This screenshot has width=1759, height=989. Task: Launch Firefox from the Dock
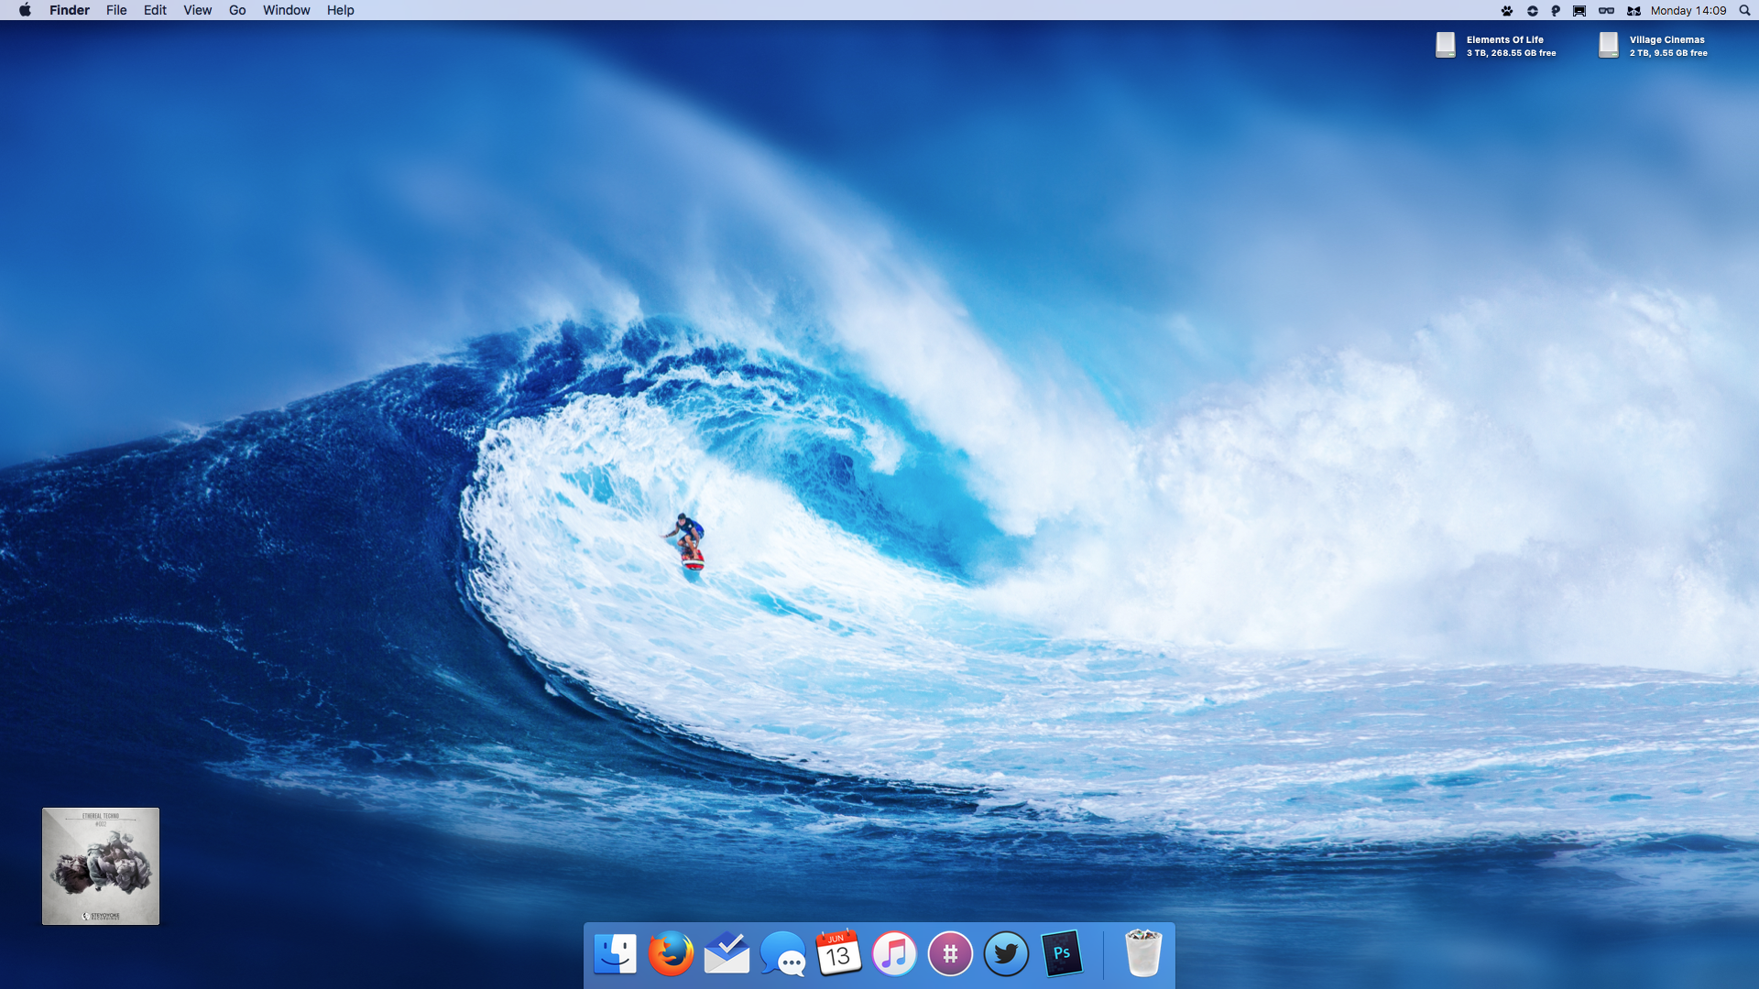[x=671, y=953]
